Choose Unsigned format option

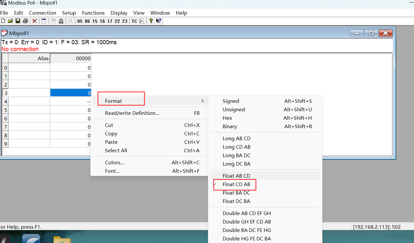point(234,110)
